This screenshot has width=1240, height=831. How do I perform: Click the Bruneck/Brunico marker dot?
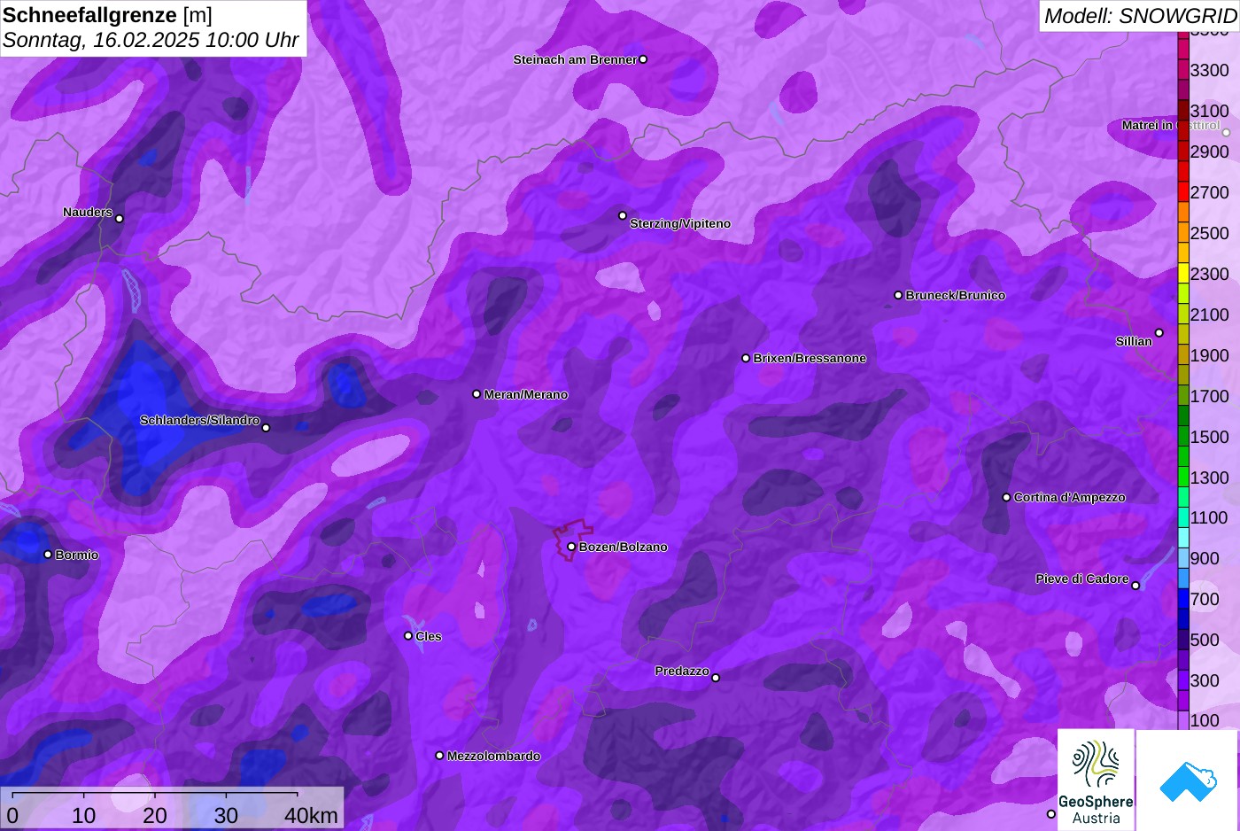pyautogui.click(x=898, y=295)
